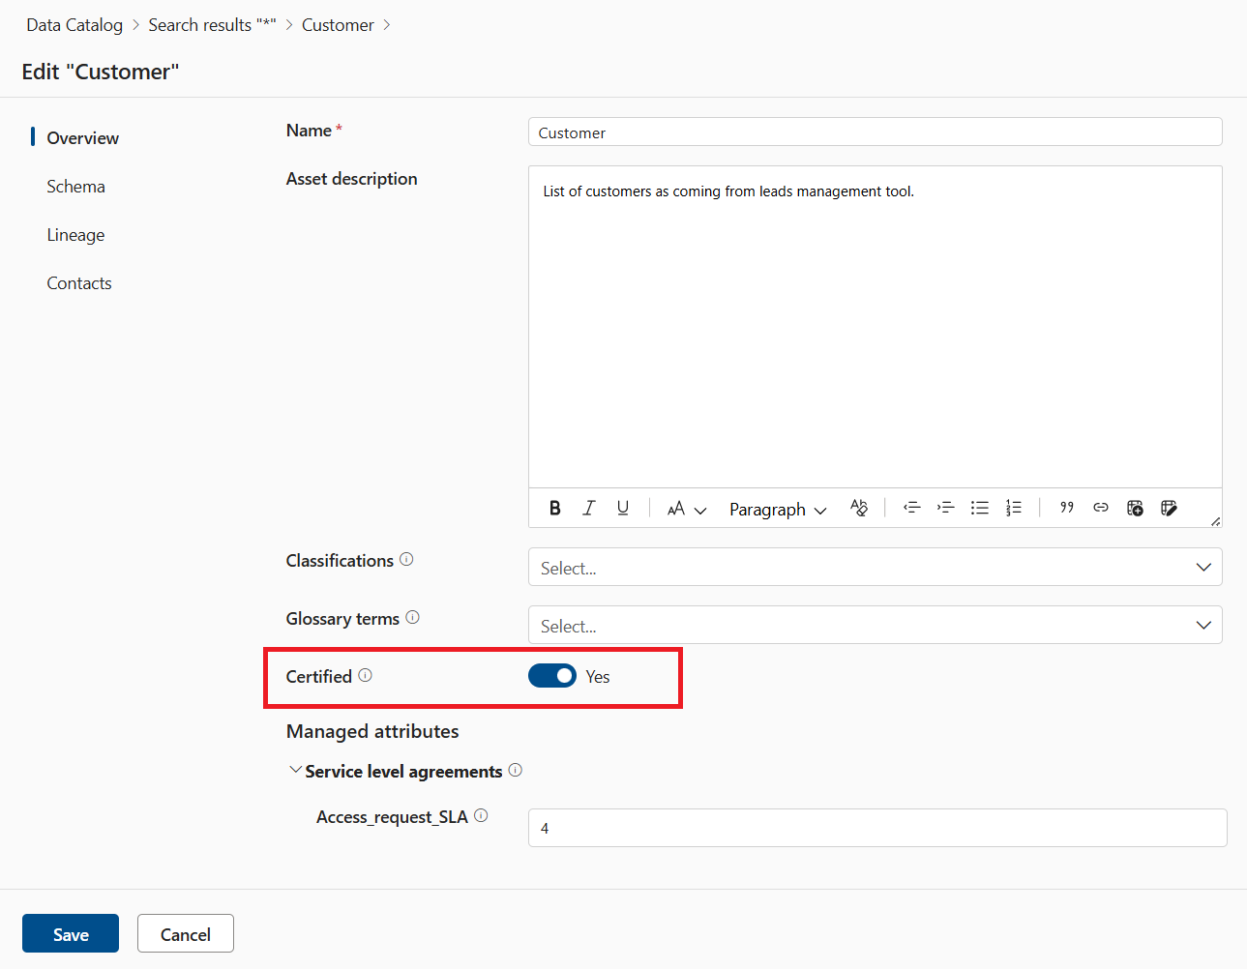Turn off the Certified toggle
This screenshot has height=969, width=1247.
tap(552, 676)
